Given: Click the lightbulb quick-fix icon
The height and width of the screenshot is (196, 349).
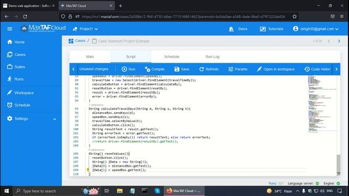Looking at the screenshot, I should [x=88, y=170].
